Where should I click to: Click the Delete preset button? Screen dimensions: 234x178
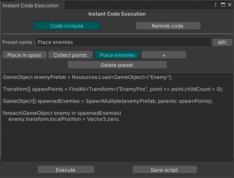click(x=117, y=65)
